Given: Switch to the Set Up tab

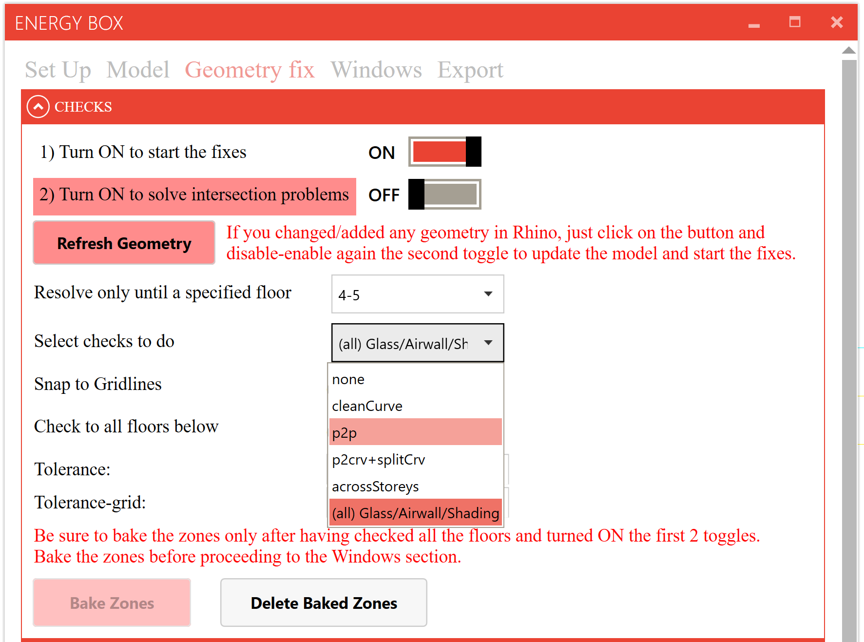Looking at the screenshot, I should point(58,70).
